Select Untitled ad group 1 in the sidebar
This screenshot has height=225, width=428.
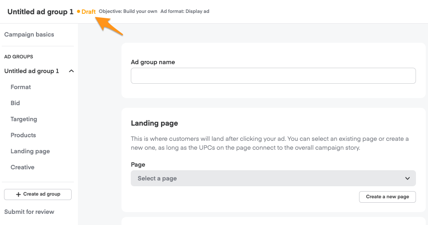click(32, 71)
